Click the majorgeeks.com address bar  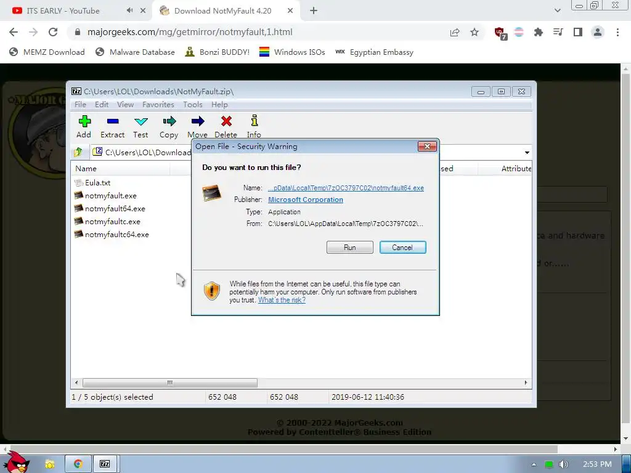coord(258,32)
